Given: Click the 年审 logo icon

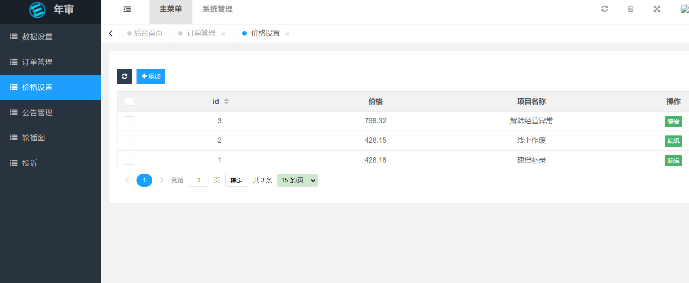Looking at the screenshot, I should [37, 10].
